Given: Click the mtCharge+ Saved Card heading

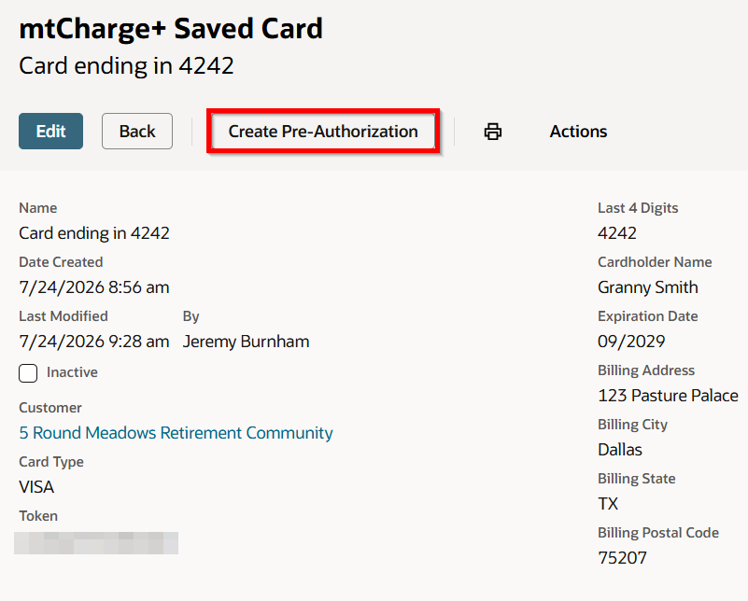Looking at the screenshot, I should pos(171,29).
